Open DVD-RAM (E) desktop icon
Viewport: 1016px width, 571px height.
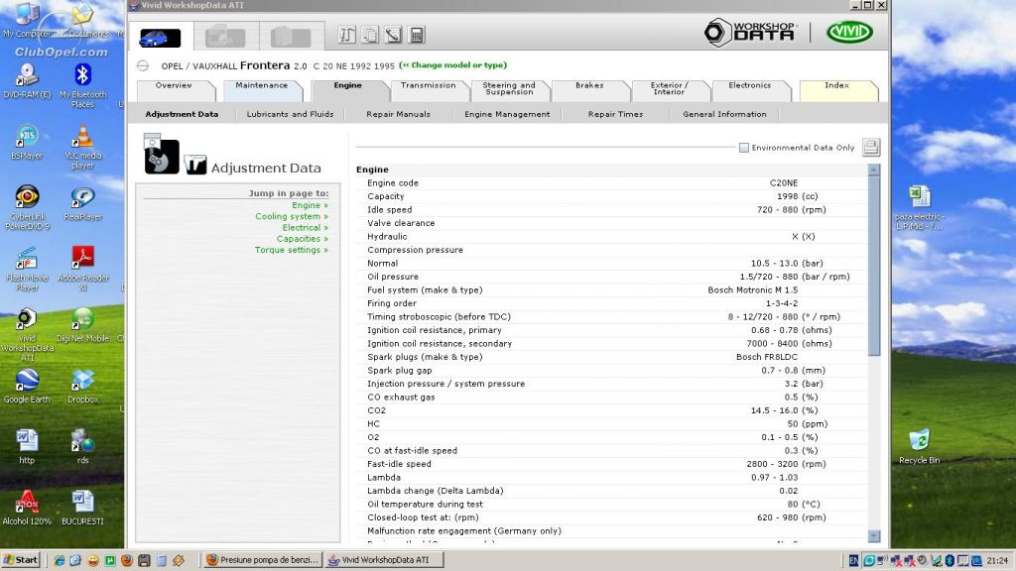click(x=27, y=81)
